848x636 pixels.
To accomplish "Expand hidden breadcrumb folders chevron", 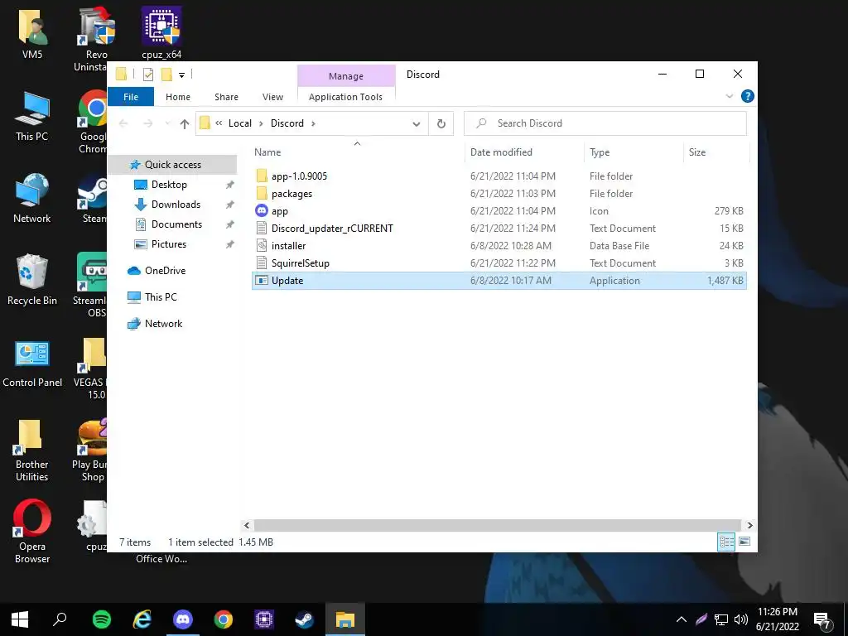I will click(219, 123).
